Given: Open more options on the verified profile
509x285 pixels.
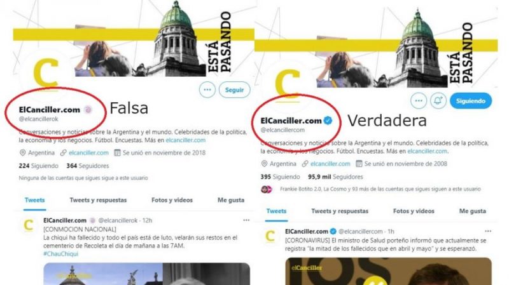Looking at the screenshot, I should [419, 101].
